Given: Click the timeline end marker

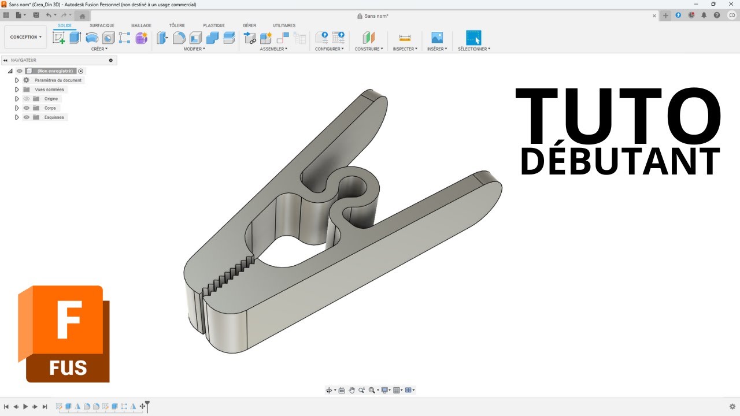Looking at the screenshot, I should pos(147,406).
